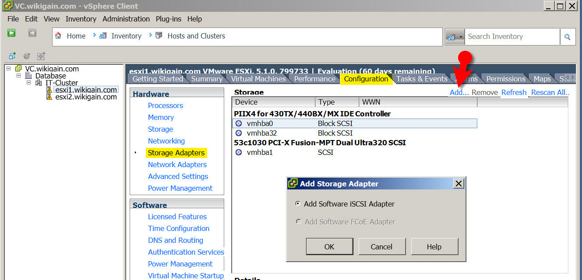Click the green Back navigation arrow

11,33
